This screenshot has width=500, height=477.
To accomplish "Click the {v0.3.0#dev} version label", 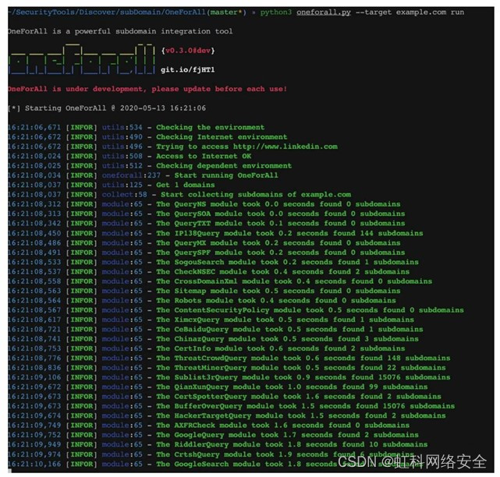I will tap(188, 51).
